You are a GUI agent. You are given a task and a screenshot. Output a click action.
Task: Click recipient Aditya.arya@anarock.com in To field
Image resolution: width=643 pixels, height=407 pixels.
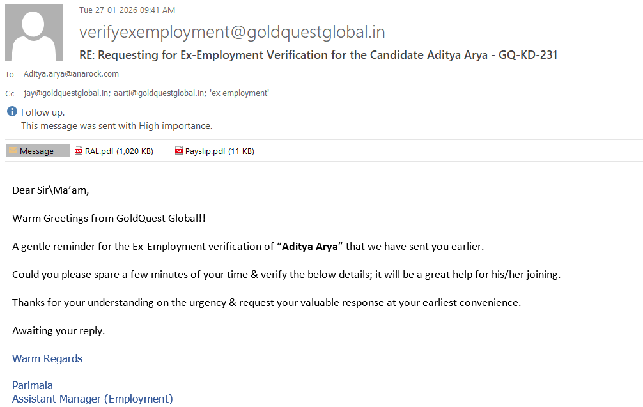71,74
